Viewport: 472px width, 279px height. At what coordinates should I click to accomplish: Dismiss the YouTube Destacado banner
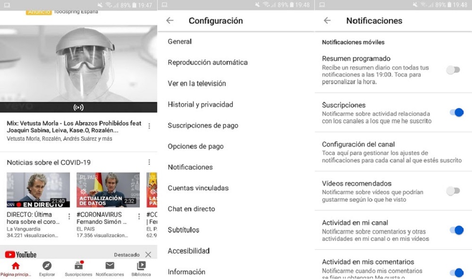[148, 254]
